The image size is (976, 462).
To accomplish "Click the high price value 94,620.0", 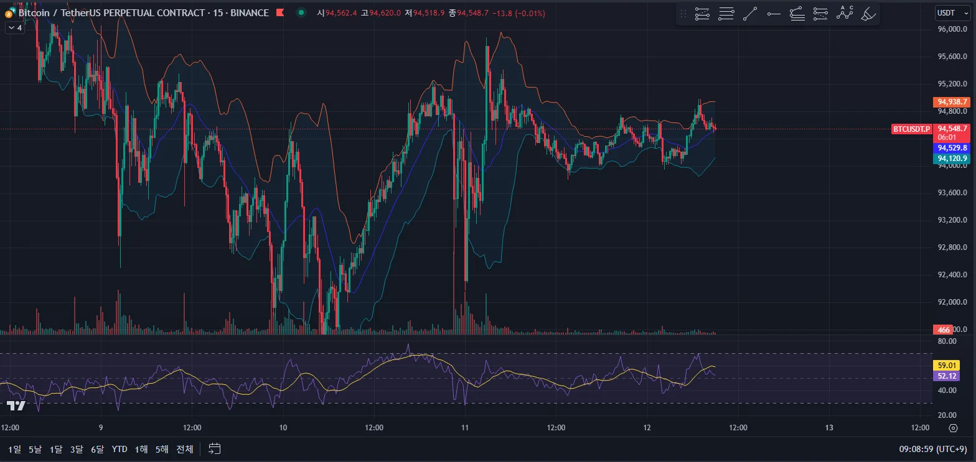I will point(385,13).
